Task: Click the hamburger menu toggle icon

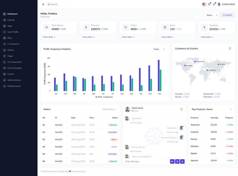Action: click(x=43, y=5)
